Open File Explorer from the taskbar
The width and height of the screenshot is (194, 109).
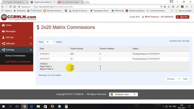(x=38, y=106)
